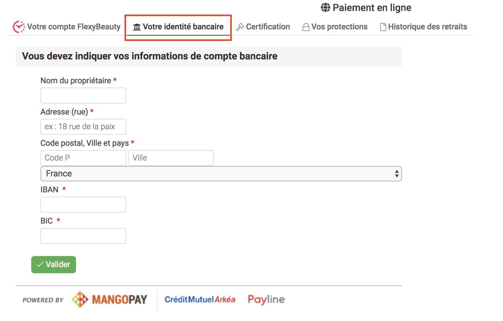Screen dimensions: 503x321
Task: Focus the Nom du propriétaire field
Action: click(83, 96)
